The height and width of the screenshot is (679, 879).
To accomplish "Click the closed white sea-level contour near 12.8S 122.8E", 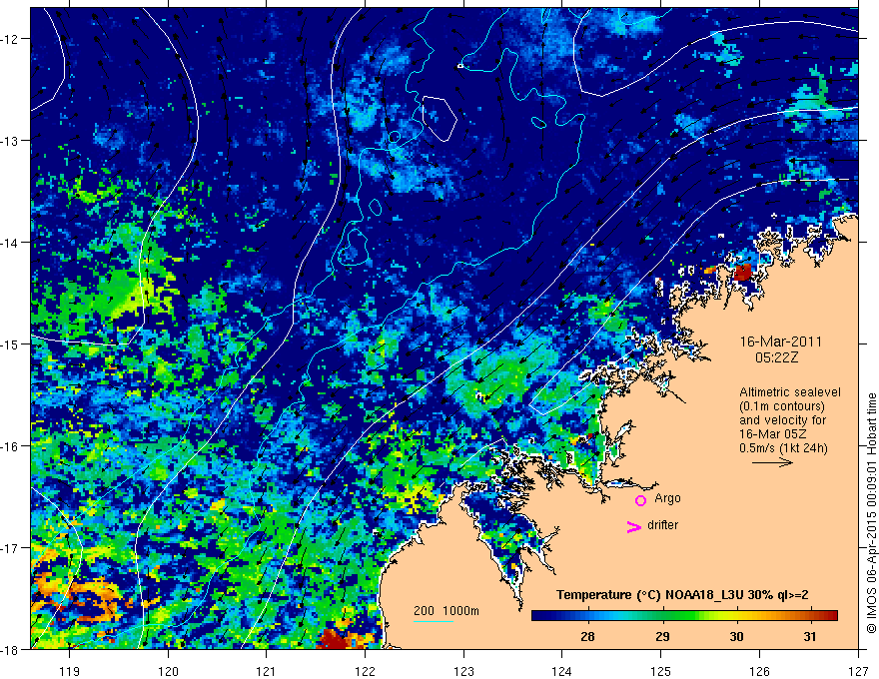I will [439, 119].
